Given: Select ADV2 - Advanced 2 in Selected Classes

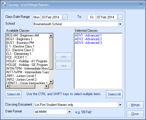Looking at the screenshot, I should [88, 39].
